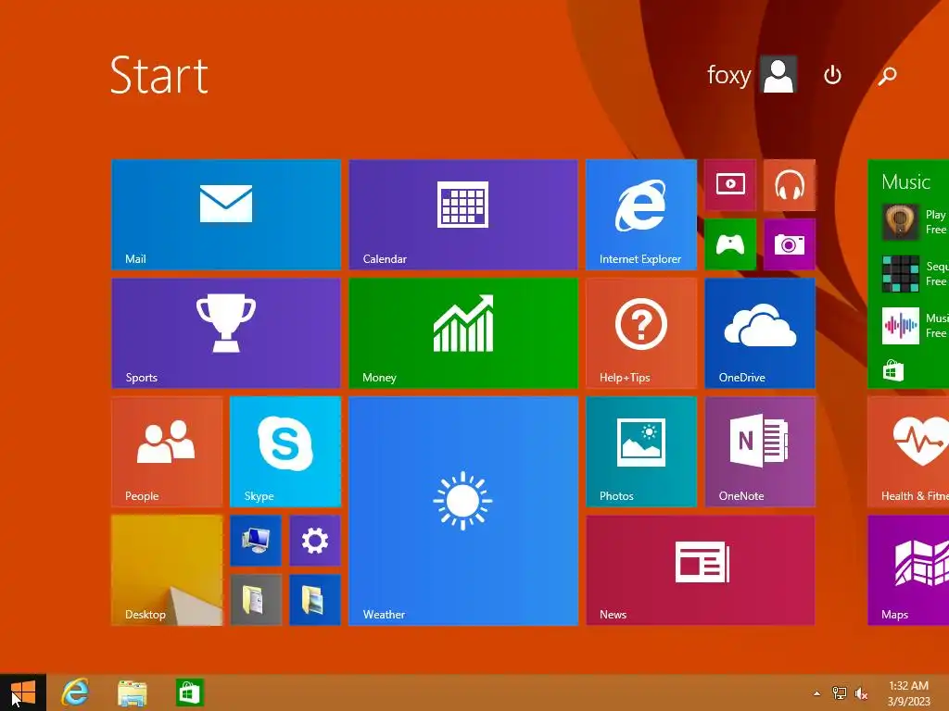Open the PC settings gear tile
Image resolution: width=949 pixels, height=711 pixels.
[315, 541]
